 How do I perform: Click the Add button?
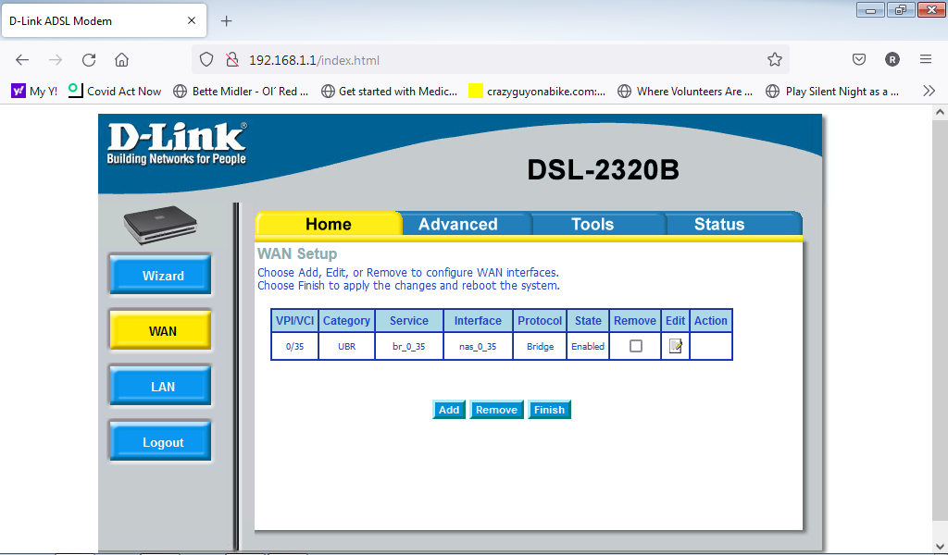449,410
